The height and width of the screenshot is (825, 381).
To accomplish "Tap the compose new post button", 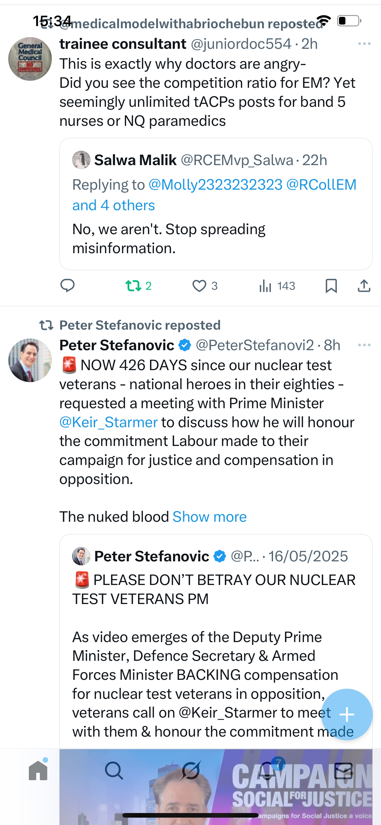I will (x=347, y=715).
